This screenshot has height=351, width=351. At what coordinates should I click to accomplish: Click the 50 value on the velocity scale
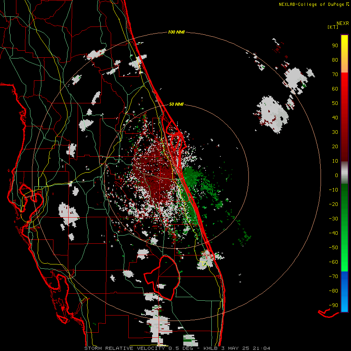point(335,103)
